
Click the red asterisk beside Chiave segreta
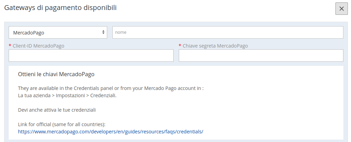click(180, 45)
